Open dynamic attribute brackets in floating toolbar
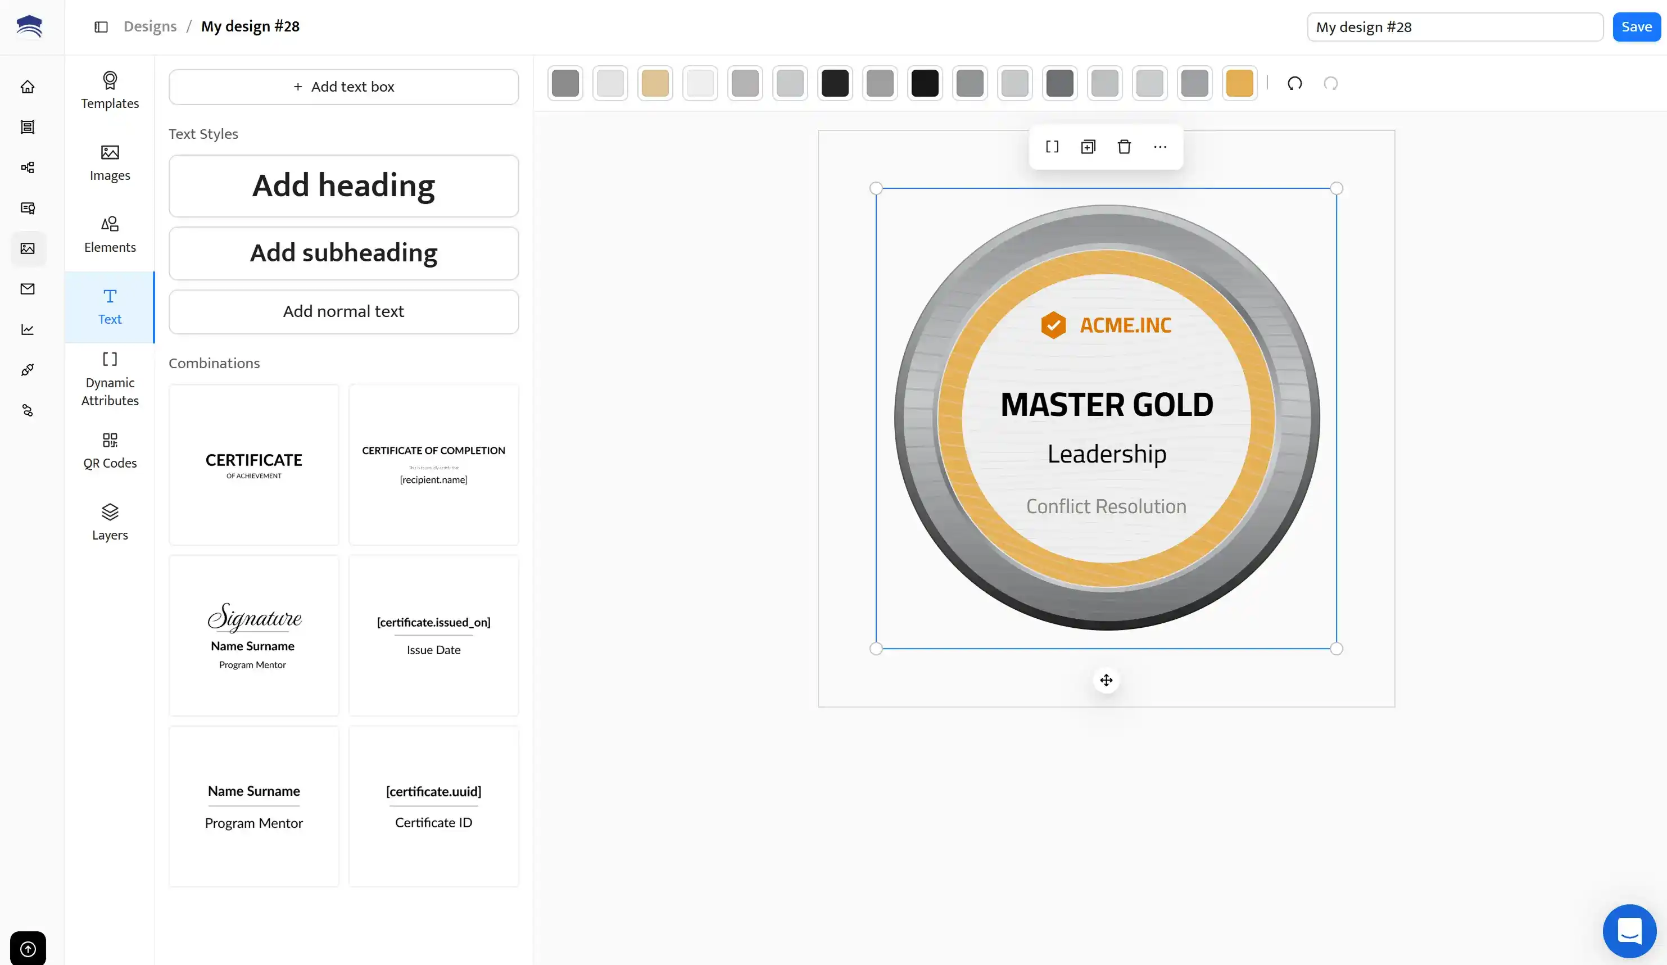 (x=1052, y=147)
